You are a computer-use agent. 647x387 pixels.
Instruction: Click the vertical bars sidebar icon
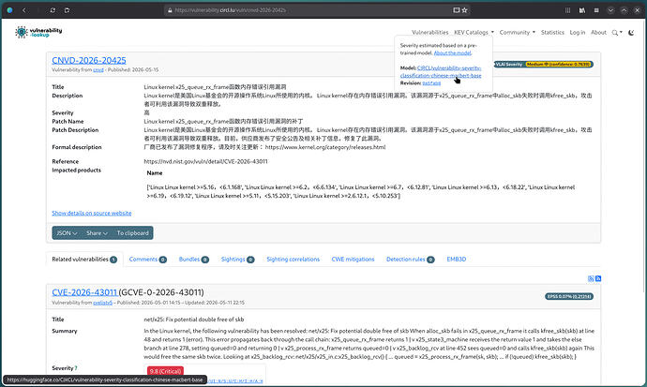point(568,10)
